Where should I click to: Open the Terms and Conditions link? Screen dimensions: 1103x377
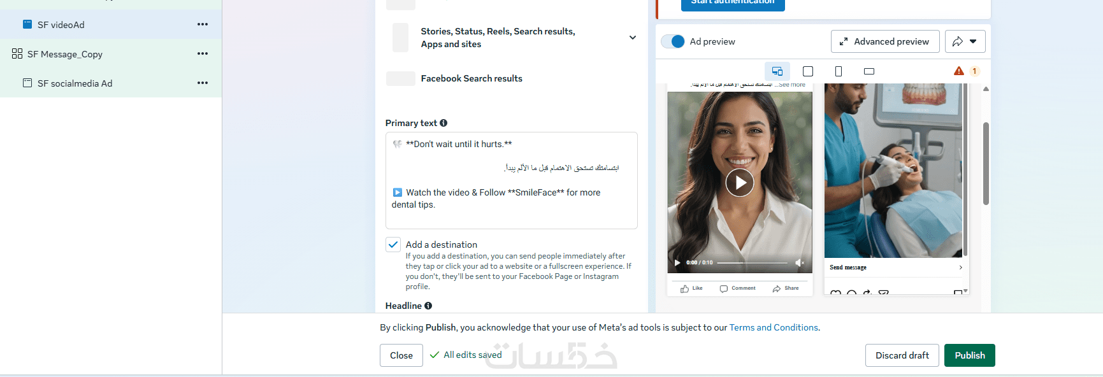(x=774, y=327)
